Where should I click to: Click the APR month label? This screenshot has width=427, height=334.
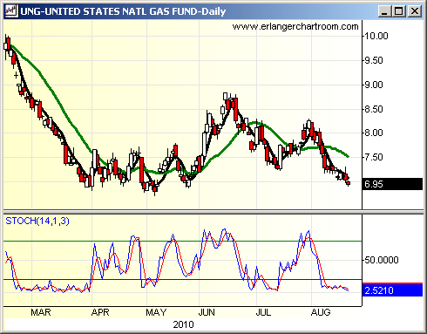click(100, 312)
